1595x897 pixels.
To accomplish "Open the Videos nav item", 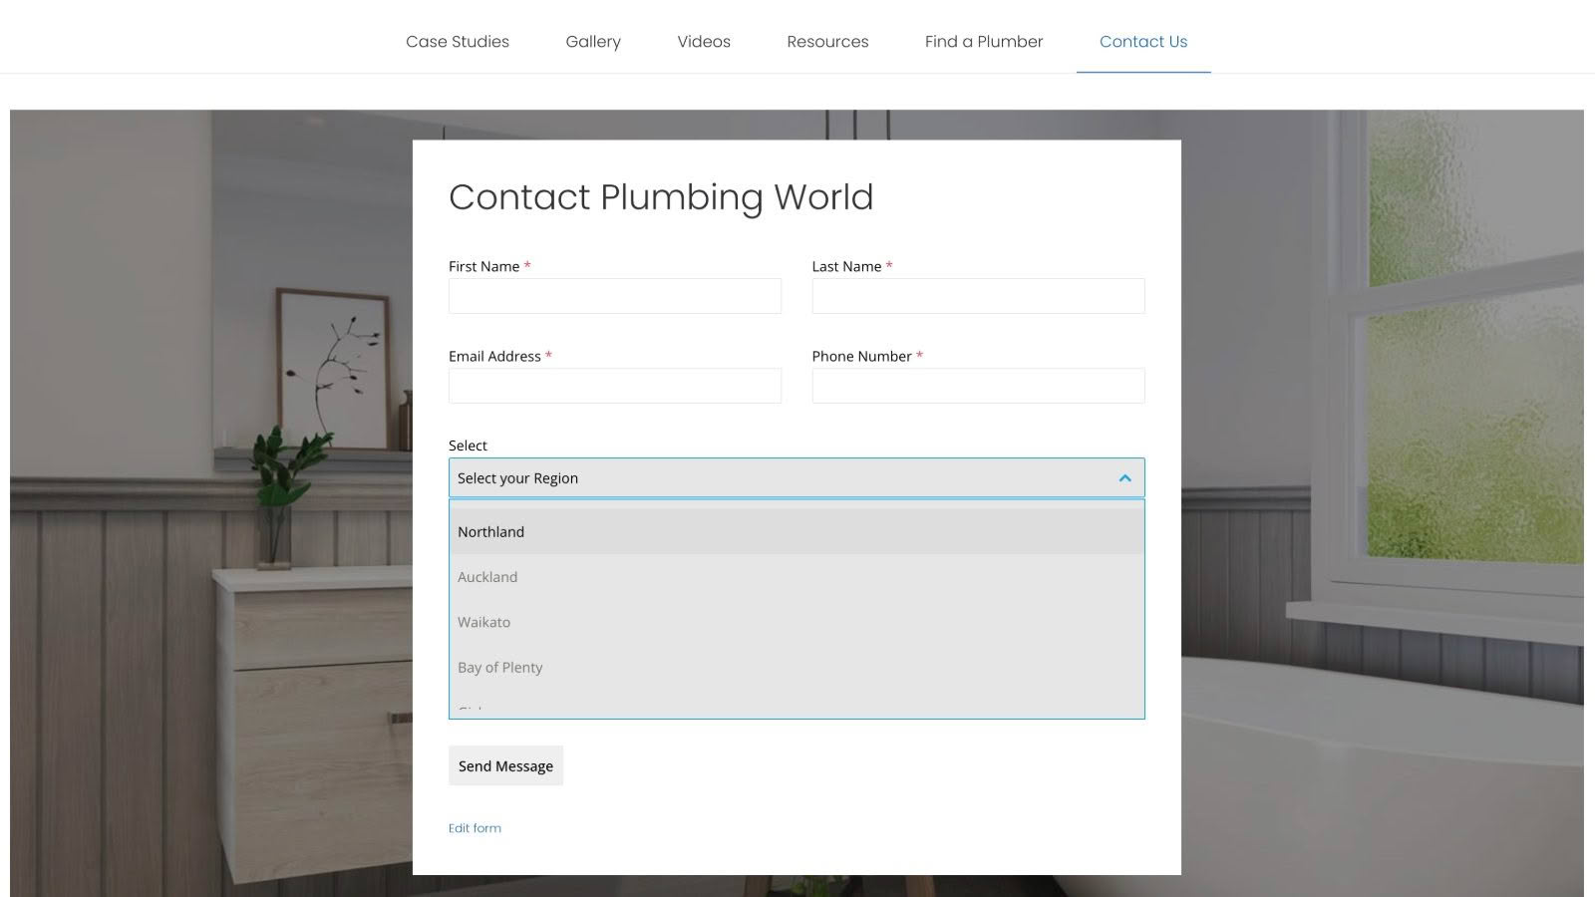I will 704,41.
